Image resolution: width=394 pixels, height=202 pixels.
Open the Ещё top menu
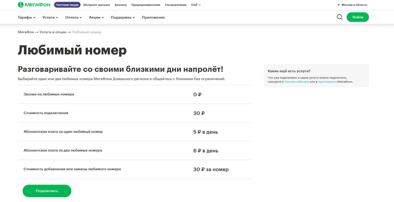(196, 5)
